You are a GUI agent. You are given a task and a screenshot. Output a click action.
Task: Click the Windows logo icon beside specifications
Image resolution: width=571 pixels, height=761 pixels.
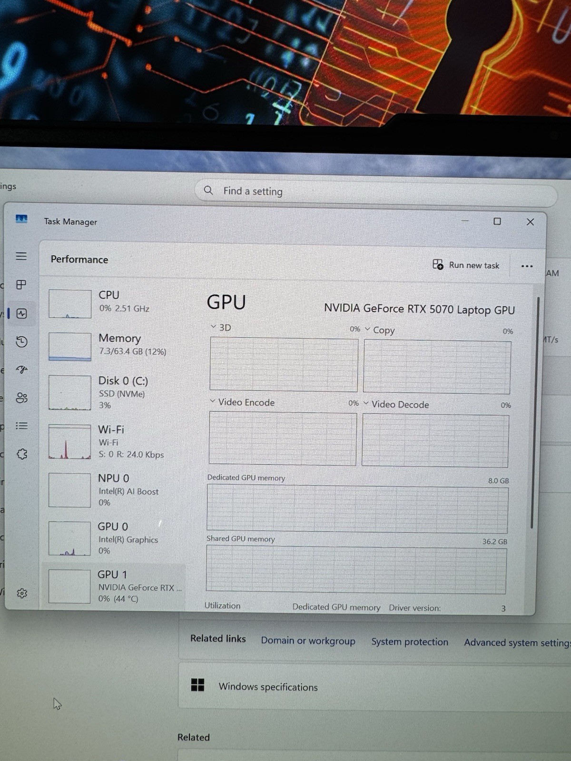tap(197, 685)
